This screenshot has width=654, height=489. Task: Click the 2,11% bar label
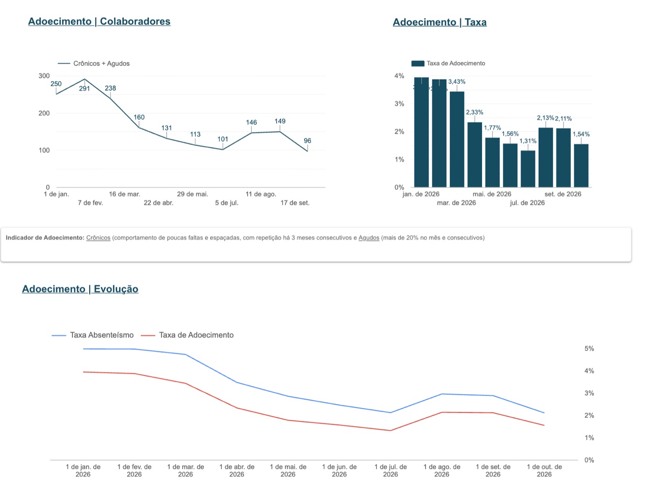tap(563, 119)
